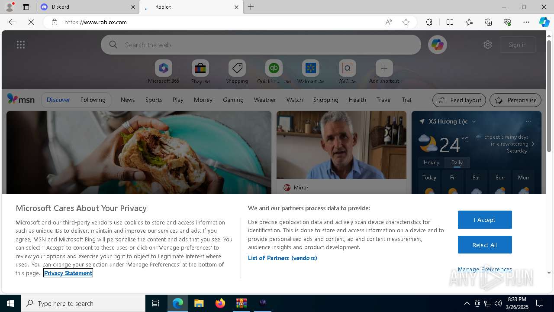554x312 pixels.
Task: Click the Search the web field
Action: [261, 45]
